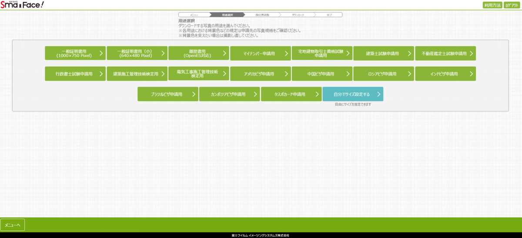The width and height of the screenshot is (522, 238).
Task: Pick インドビザ申請用 photo purpose
Action: pyautogui.click(x=445, y=74)
